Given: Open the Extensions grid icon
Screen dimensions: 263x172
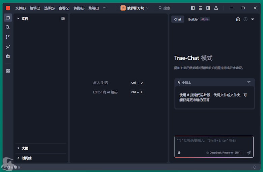Looking at the screenshot, I should [8, 71].
